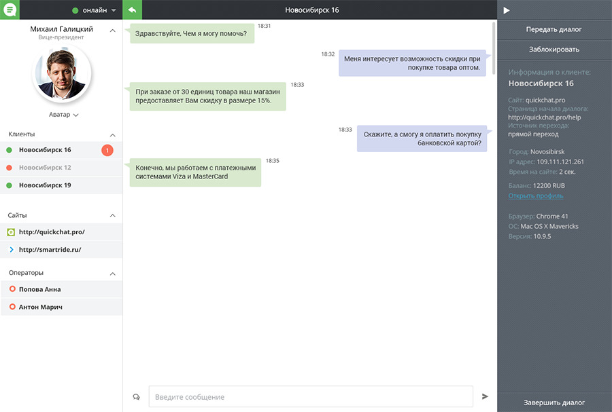Click status ring icon for Попова Анна
Image resolution: width=612 pixels, height=412 pixels.
12,289
